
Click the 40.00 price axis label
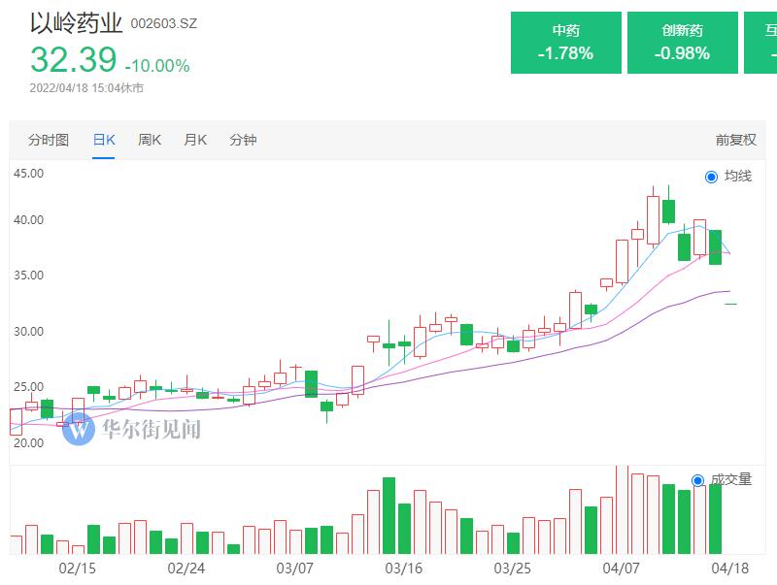[x=28, y=220]
